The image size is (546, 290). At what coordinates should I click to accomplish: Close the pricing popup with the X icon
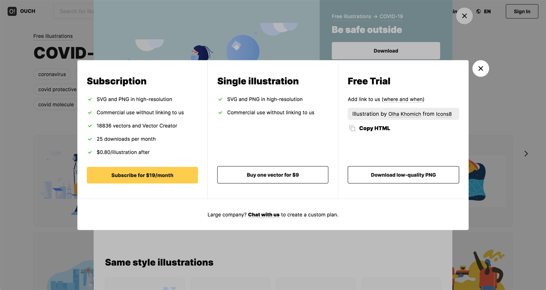tap(480, 68)
